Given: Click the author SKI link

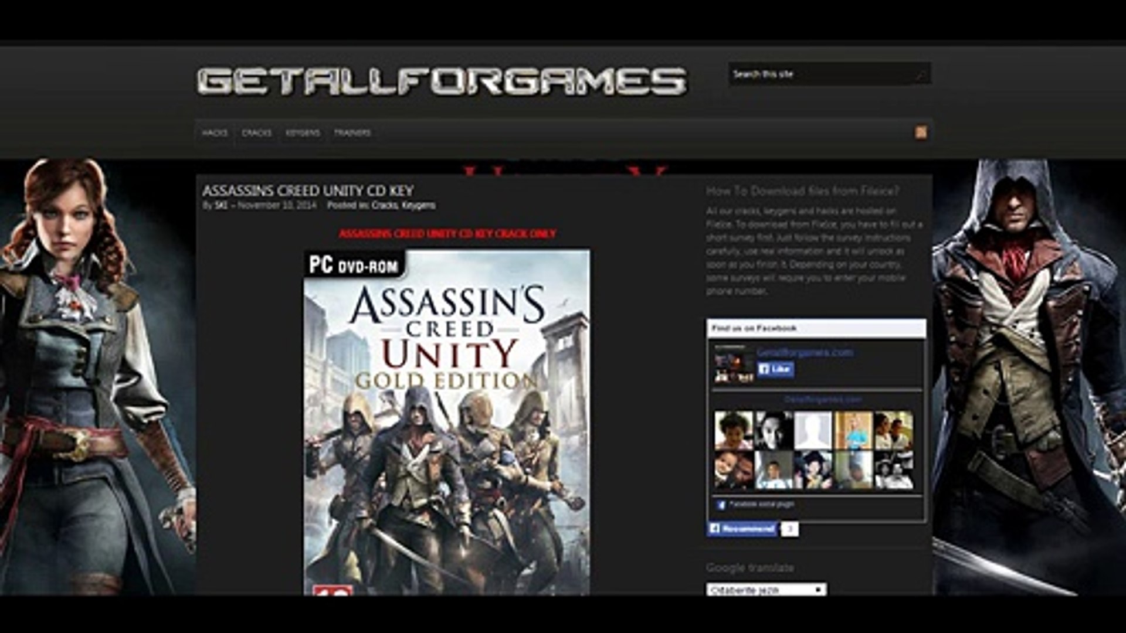Looking at the screenshot, I should (x=221, y=205).
